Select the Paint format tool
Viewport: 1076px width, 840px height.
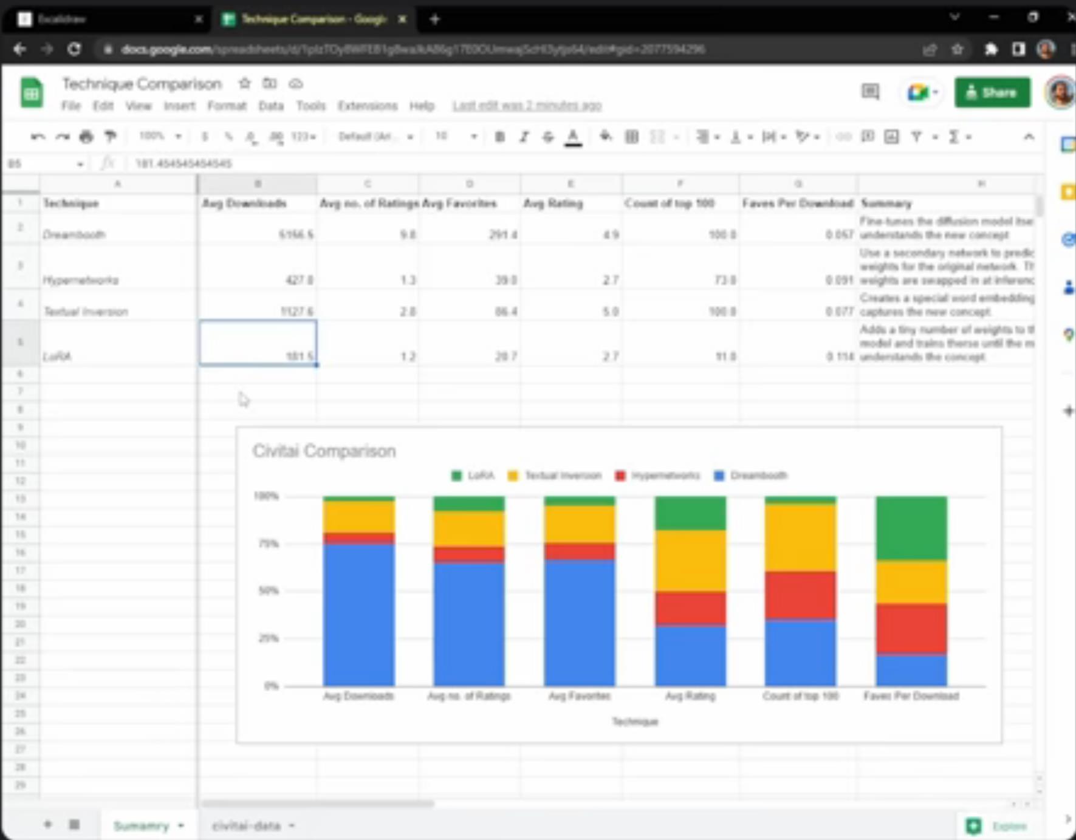coord(111,137)
